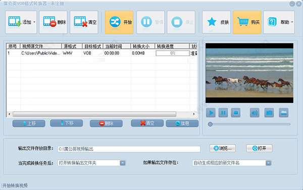Open the 添加 dropdown arrow
This screenshot has width=303, height=190.
tap(34, 22)
